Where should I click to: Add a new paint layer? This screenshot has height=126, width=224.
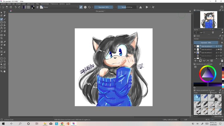(195, 61)
